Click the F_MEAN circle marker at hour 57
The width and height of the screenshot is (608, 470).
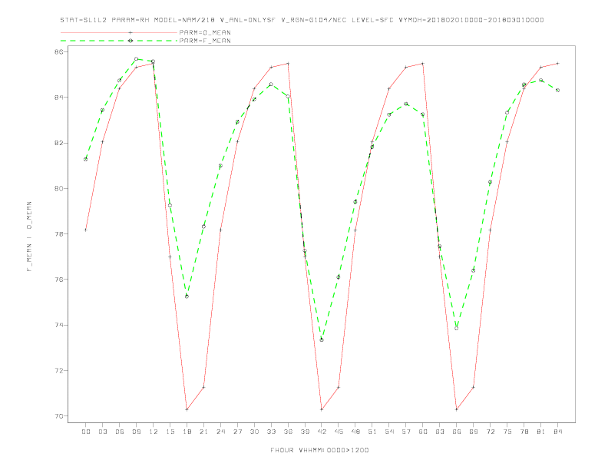(x=406, y=104)
